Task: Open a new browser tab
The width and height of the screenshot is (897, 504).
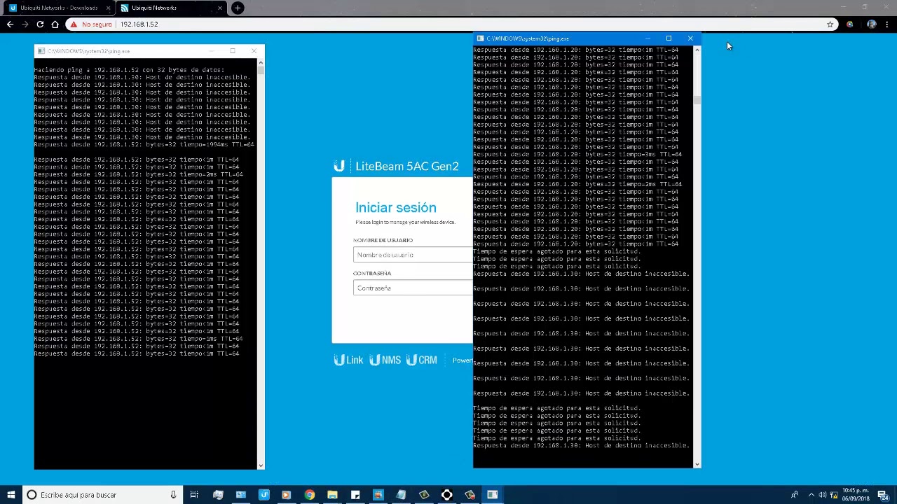Action: click(238, 8)
